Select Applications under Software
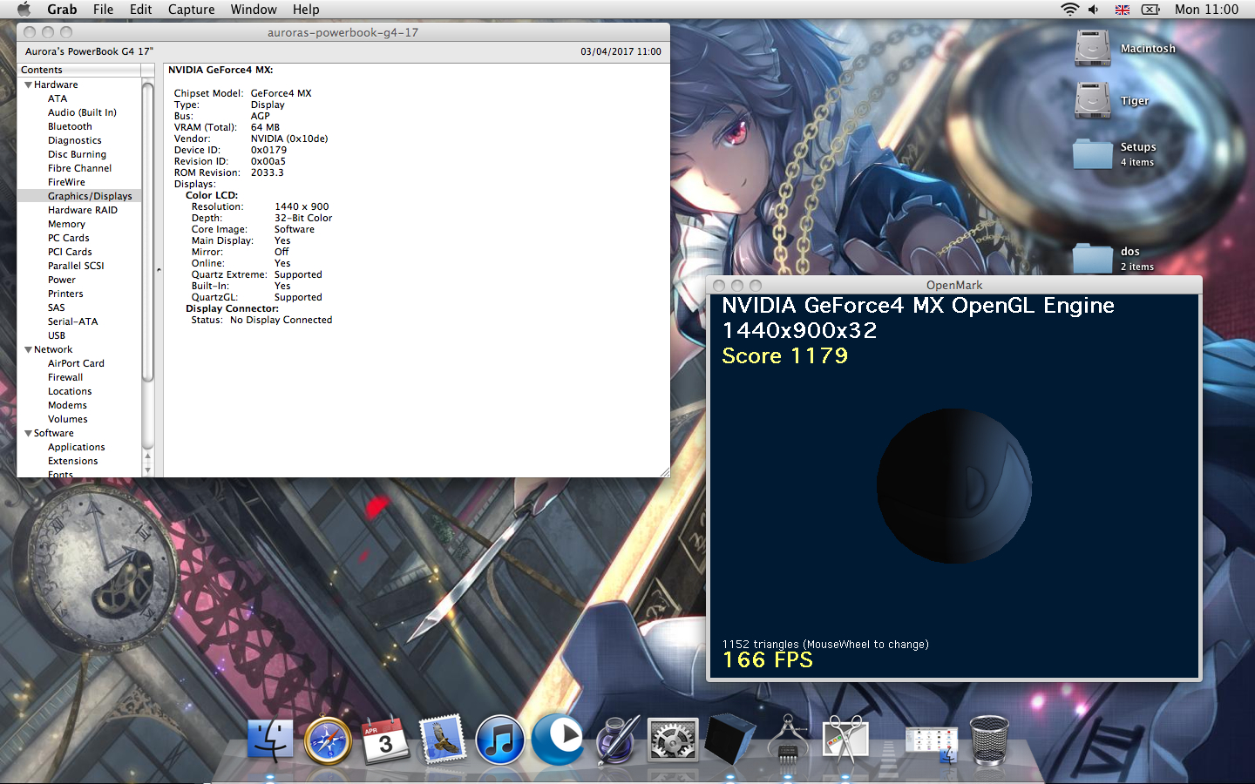The height and width of the screenshot is (784, 1255). tap(76, 447)
